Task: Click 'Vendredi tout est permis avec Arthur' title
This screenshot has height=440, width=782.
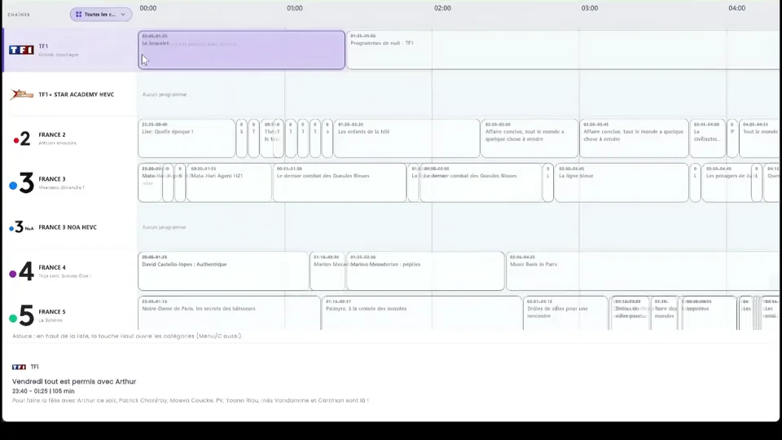Action: tap(74, 381)
